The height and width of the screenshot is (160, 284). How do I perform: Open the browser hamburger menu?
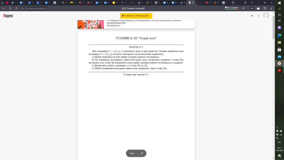coord(252,3)
